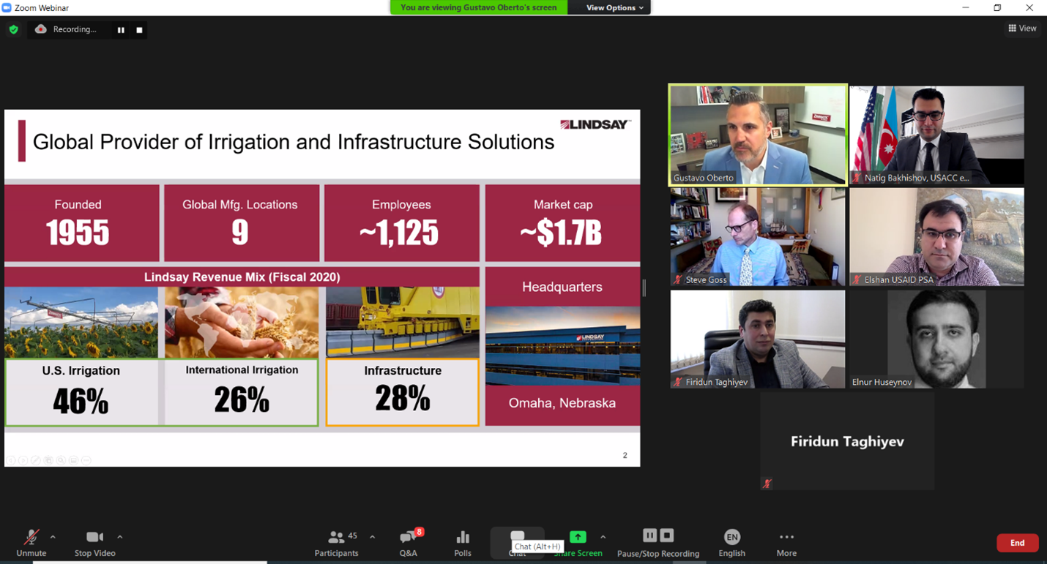
Task: Open the Participants panel
Action: [336, 544]
